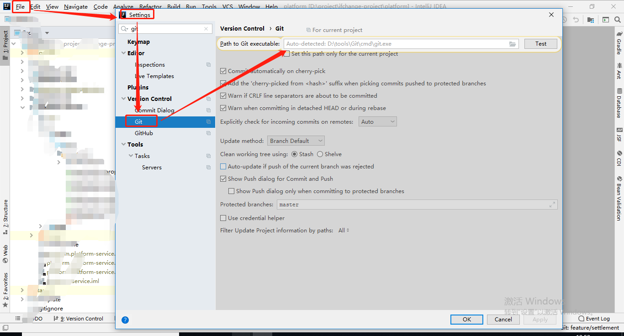Select the Stash radio button
Image resolution: width=624 pixels, height=336 pixels.
(x=294, y=154)
